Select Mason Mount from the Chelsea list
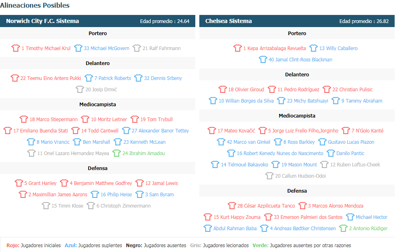The width and height of the screenshot is (395, 252). (299, 165)
